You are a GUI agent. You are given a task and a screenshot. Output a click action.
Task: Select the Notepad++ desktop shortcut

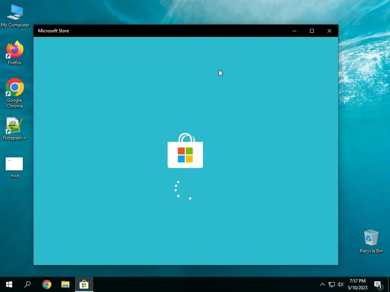point(15,129)
